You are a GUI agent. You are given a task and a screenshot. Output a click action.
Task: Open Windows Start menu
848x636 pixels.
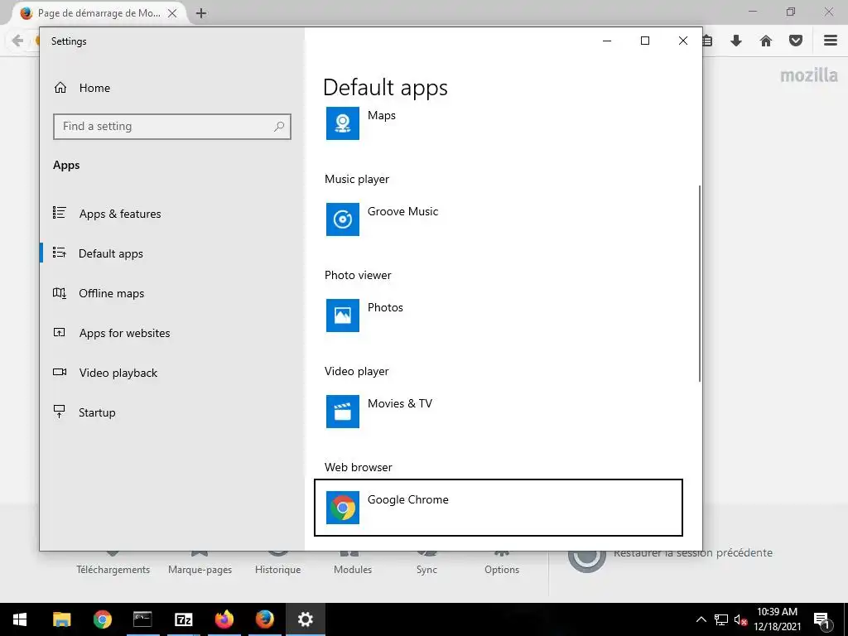tap(20, 619)
